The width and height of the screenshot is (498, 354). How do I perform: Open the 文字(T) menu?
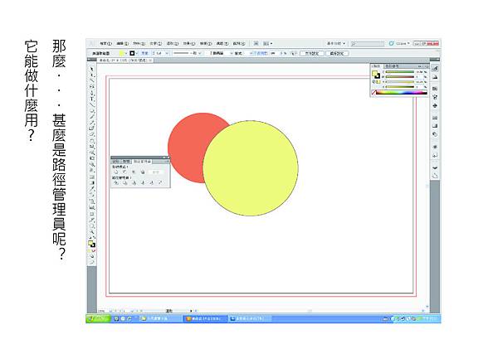(x=156, y=43)
